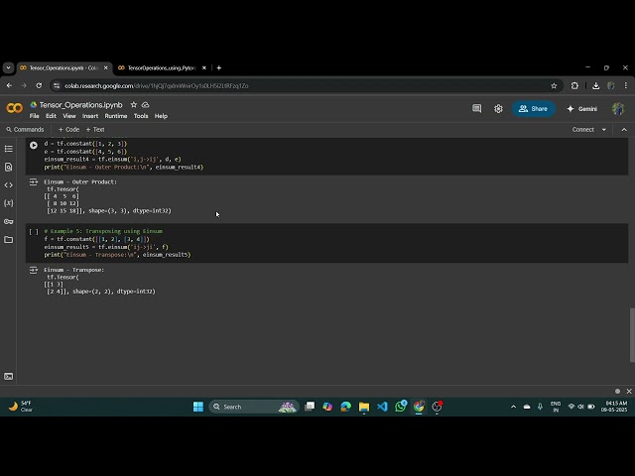Viewport: 635px width, 476px height.
Task: Open the Code snippets sidebar icon
Action: 9,185
